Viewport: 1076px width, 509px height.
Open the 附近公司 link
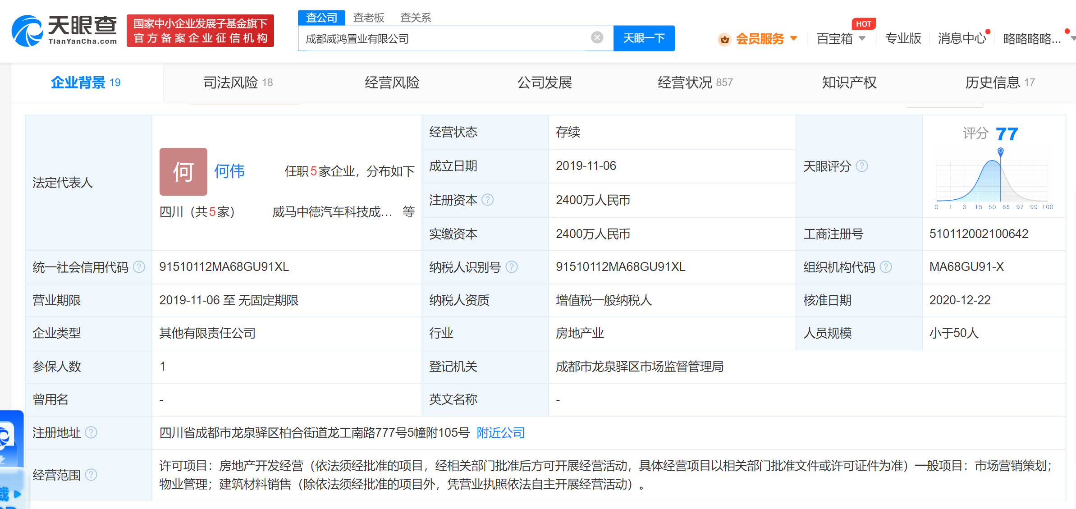click(500, 432)
